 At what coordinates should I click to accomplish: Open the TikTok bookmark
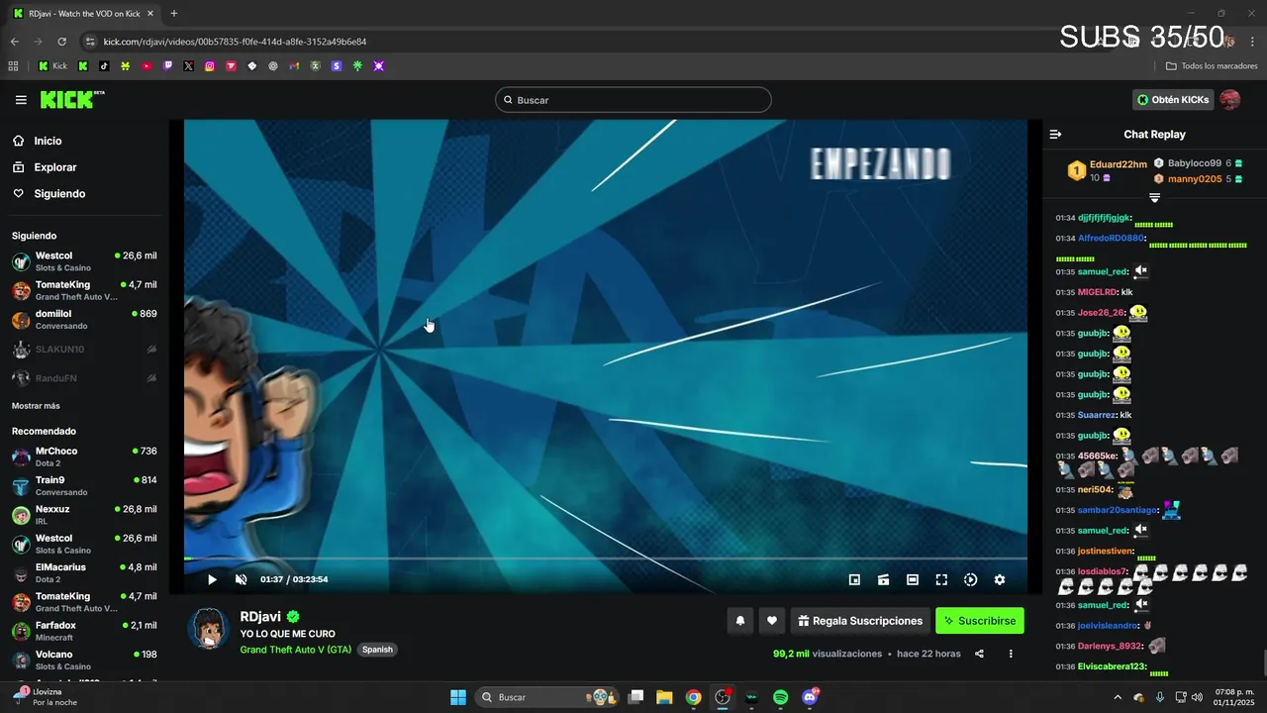[104, 66]
